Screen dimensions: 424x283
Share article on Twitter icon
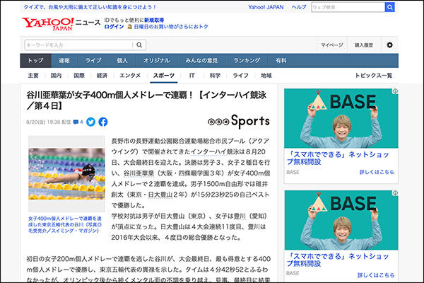point(91,122)
